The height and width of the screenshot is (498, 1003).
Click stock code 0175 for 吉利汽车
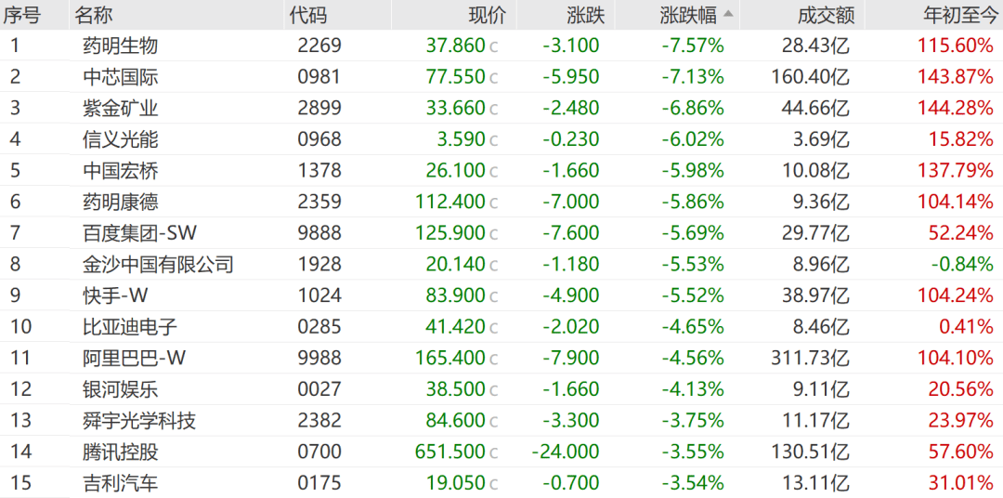319,483
